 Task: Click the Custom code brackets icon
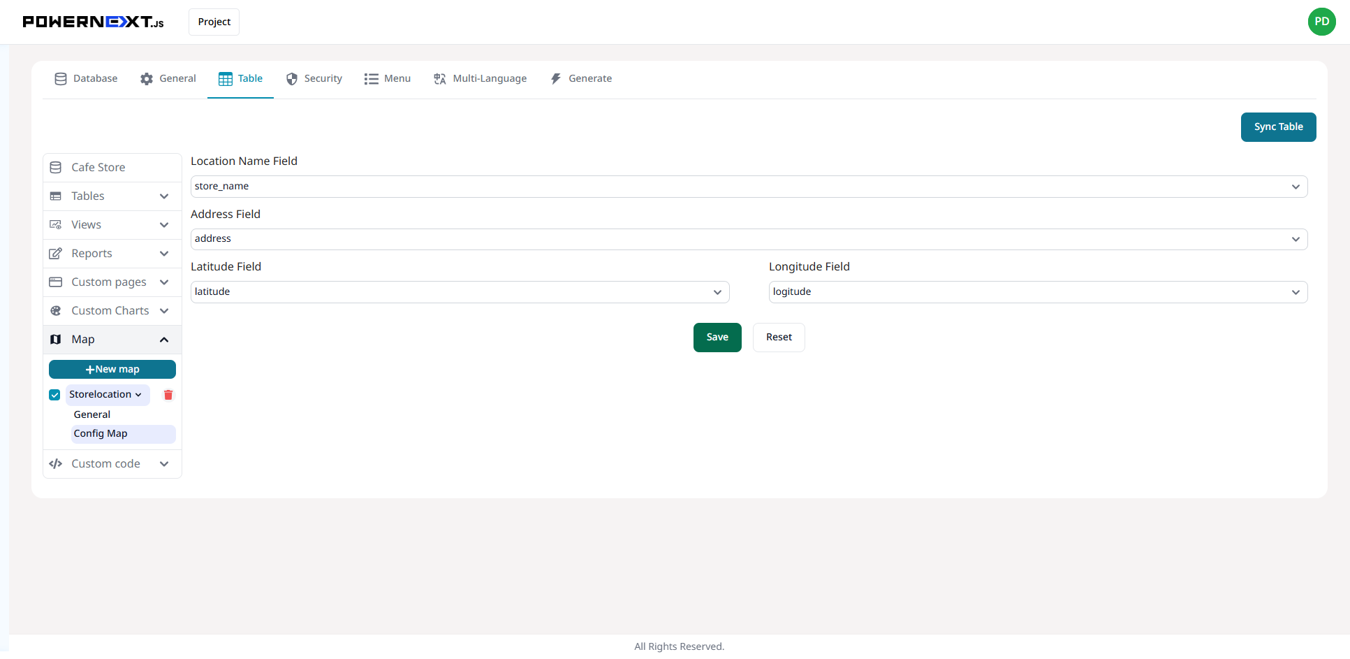pyautogui.click(x=56, y=464)
